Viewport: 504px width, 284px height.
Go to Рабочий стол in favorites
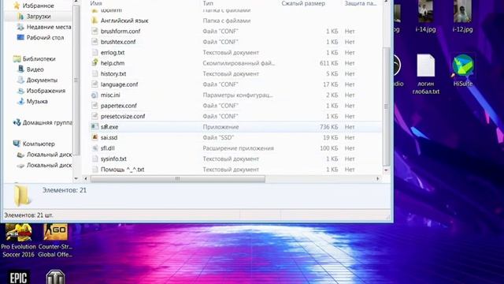(45, 38)
